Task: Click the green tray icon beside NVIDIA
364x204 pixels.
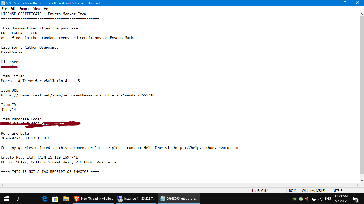Action: click(301, 198)
